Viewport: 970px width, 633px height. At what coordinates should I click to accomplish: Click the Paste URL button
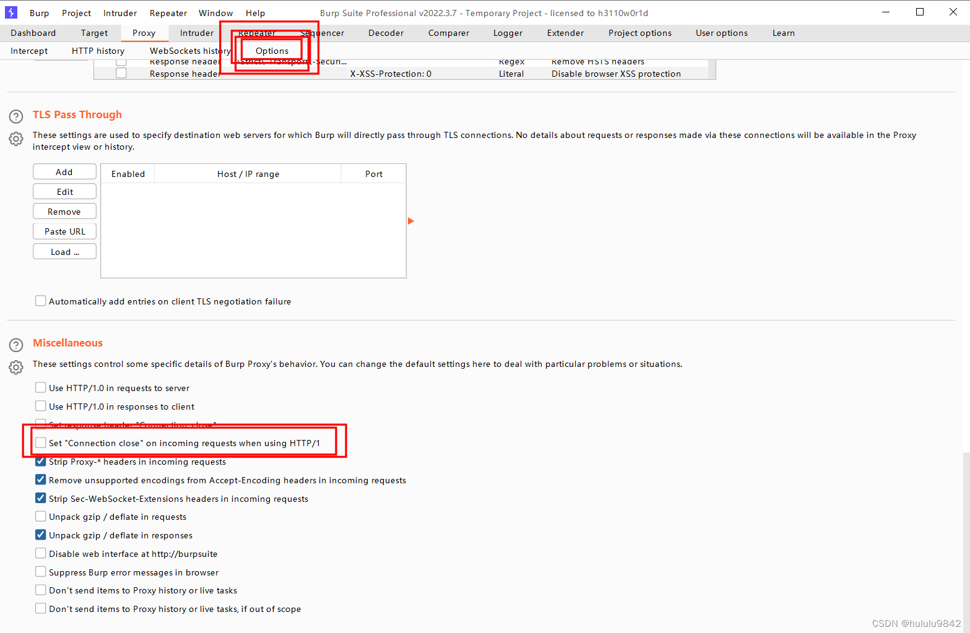pos(64,231)
